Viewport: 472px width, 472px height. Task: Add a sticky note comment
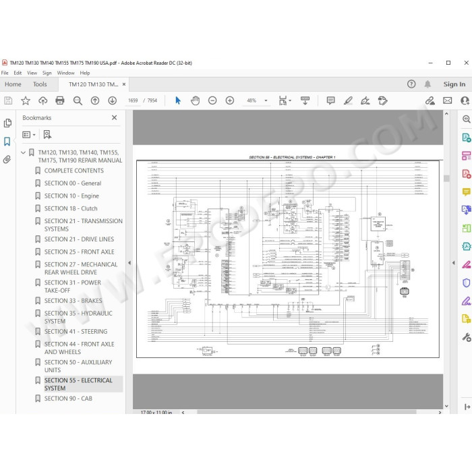point(330,100)
